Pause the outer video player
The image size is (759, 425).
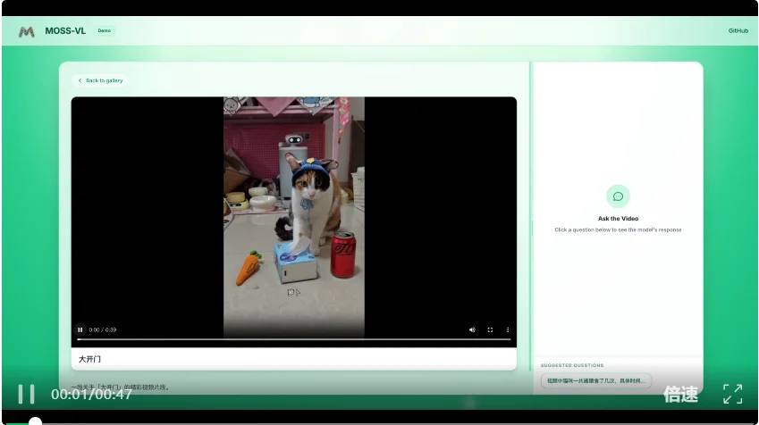click(27, 394)
